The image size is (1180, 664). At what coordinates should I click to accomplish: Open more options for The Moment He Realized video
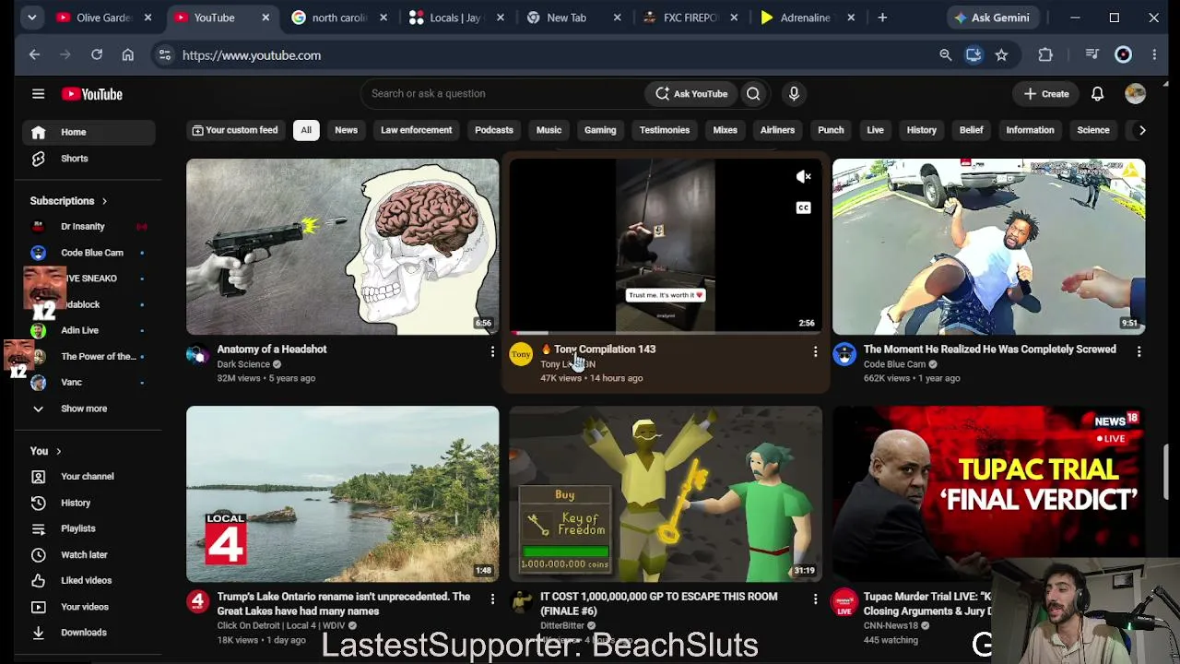[x=1139, y=351]
